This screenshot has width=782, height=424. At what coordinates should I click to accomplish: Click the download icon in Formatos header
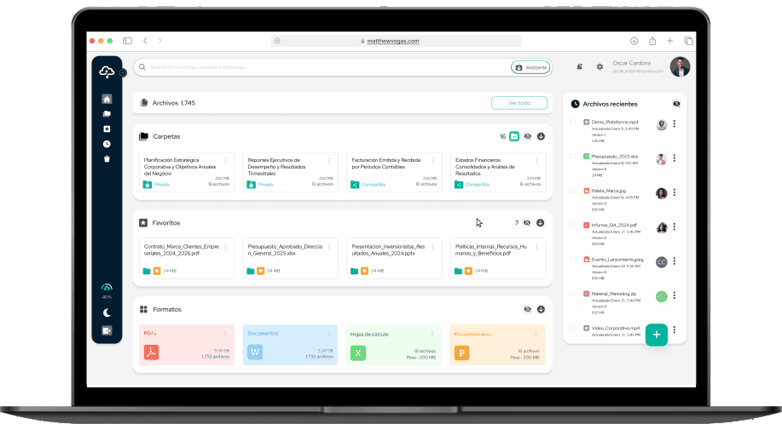pos(542,310)
